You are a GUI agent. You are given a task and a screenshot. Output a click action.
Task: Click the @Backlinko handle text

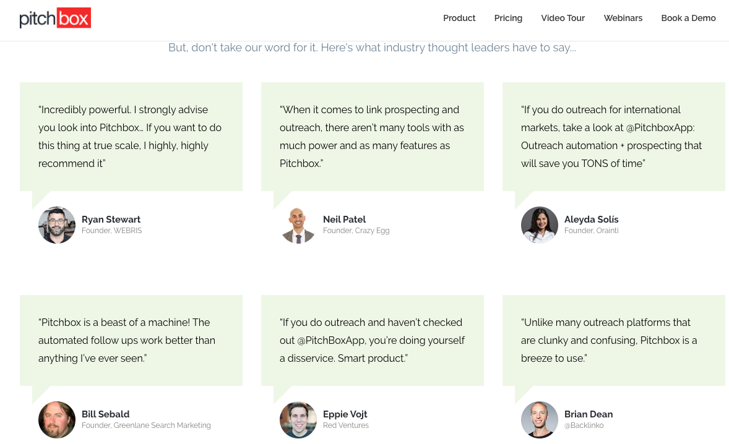(x=584, y=425)
